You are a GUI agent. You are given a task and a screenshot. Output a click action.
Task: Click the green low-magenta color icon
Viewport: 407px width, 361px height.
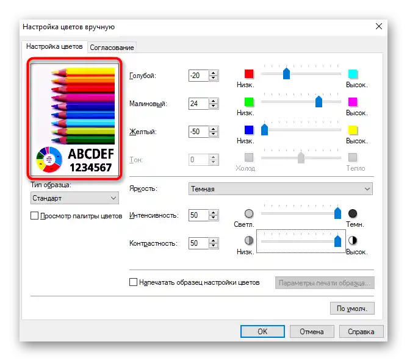[249, 102]
